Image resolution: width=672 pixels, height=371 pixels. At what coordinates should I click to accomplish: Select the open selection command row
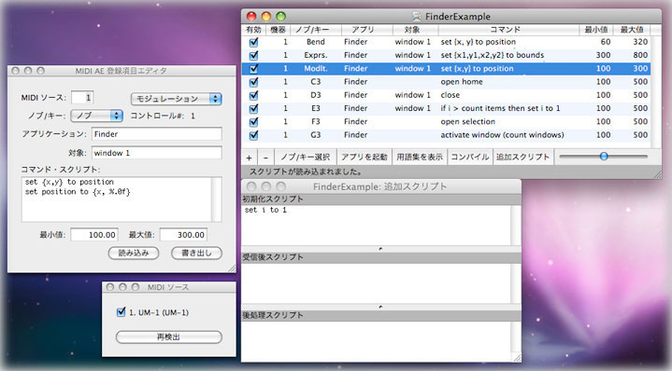446,122
